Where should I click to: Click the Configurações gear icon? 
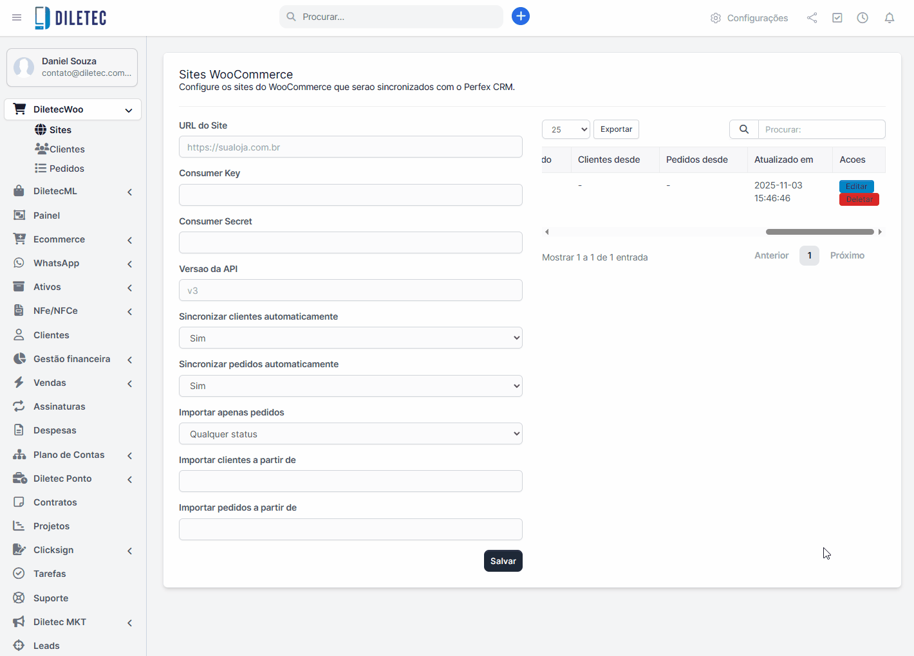click(716, 18)
